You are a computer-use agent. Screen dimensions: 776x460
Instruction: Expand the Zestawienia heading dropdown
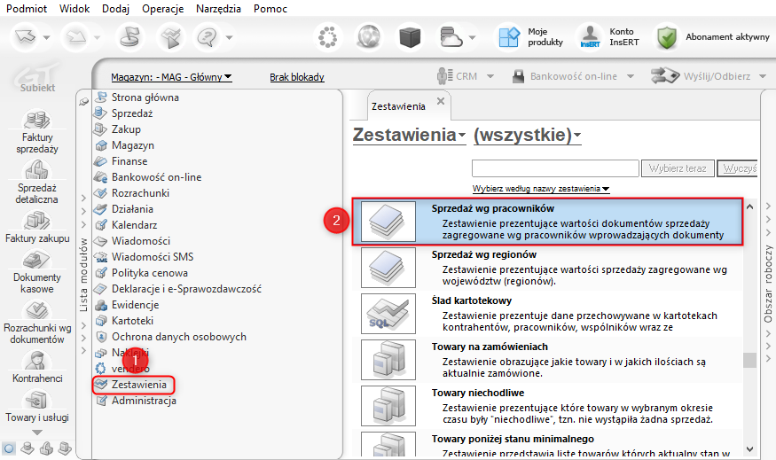tap(409, 135)
